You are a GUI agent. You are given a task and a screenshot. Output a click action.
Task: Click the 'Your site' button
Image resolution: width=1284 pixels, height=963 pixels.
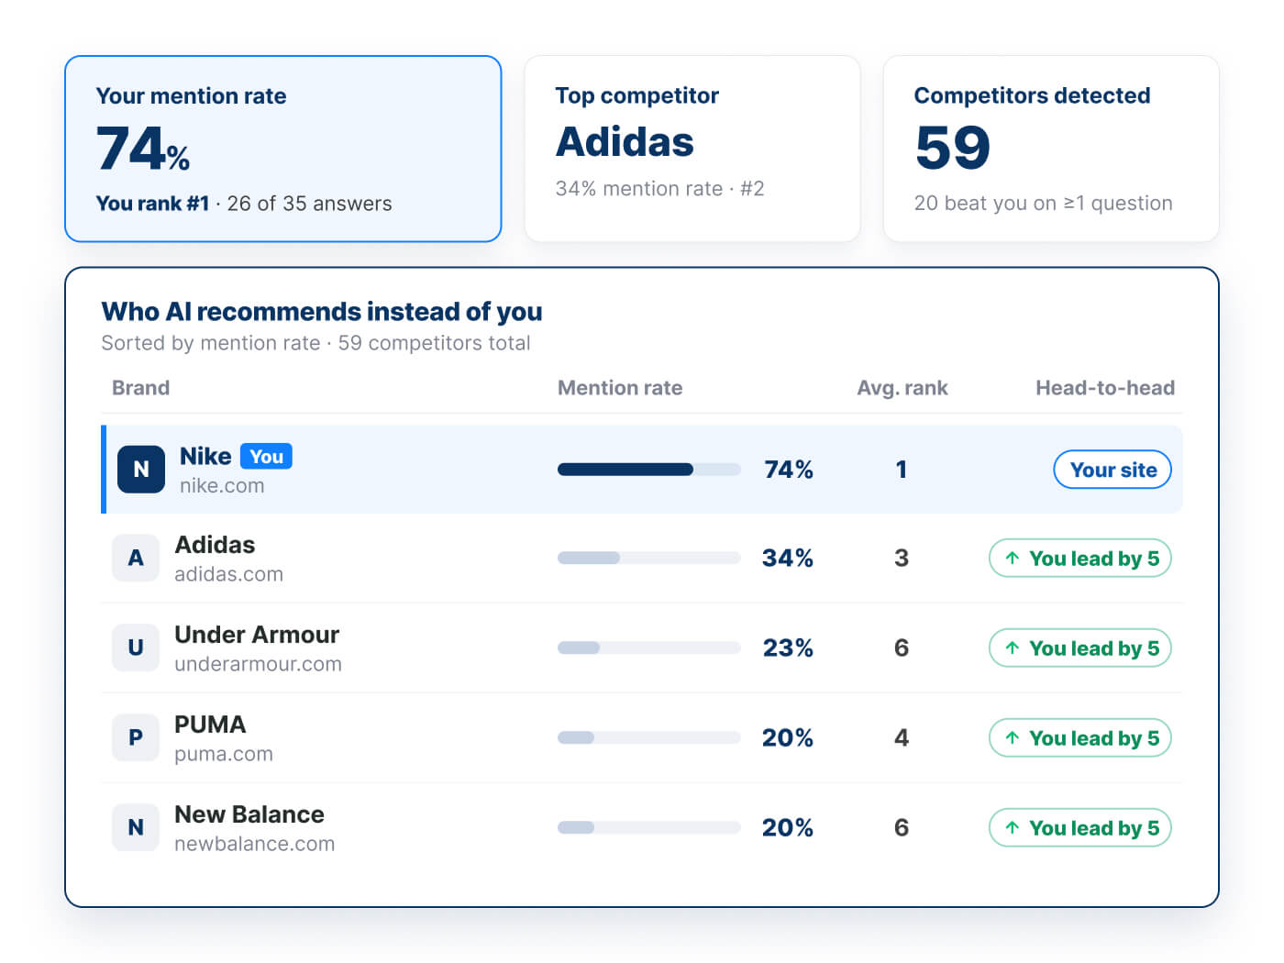coord(1112,470)
